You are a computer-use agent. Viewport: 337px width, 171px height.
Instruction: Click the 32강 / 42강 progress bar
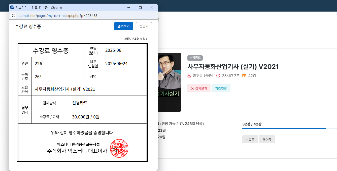(290, 128)
